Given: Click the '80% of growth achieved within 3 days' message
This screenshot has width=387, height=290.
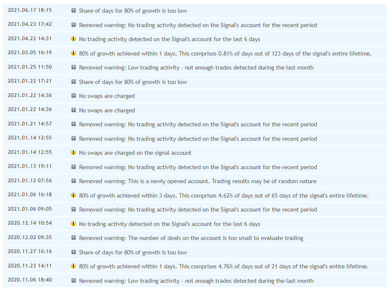Looking at the screenshot, I should click(223, 195).
